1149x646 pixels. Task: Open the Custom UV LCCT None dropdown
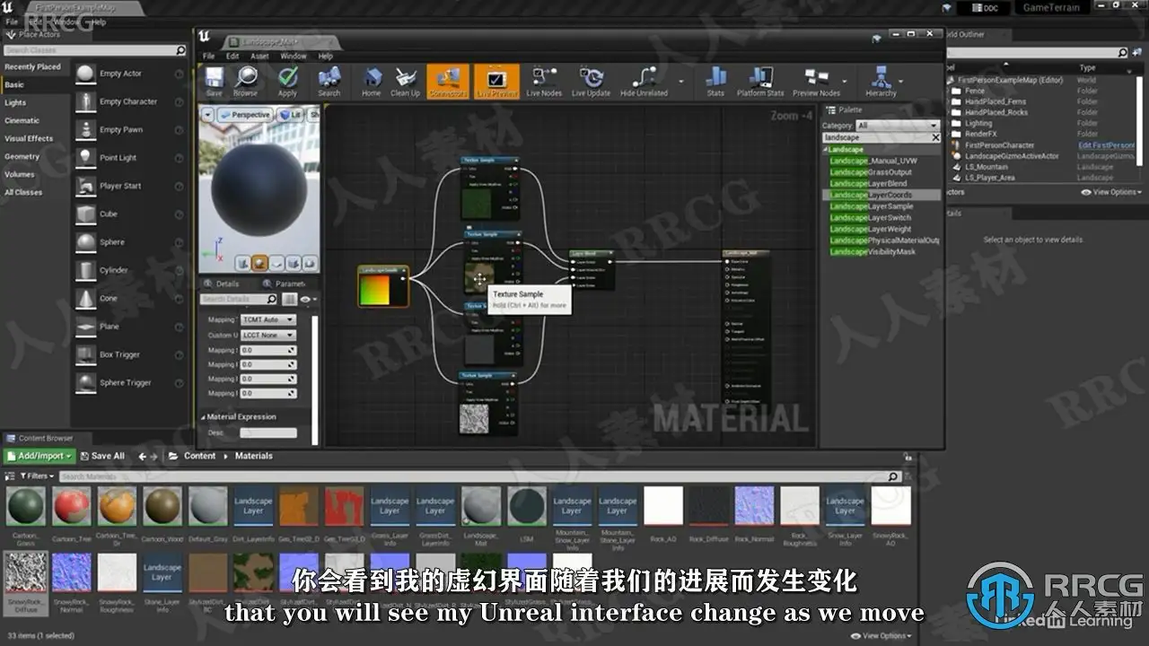coord(268,335)
